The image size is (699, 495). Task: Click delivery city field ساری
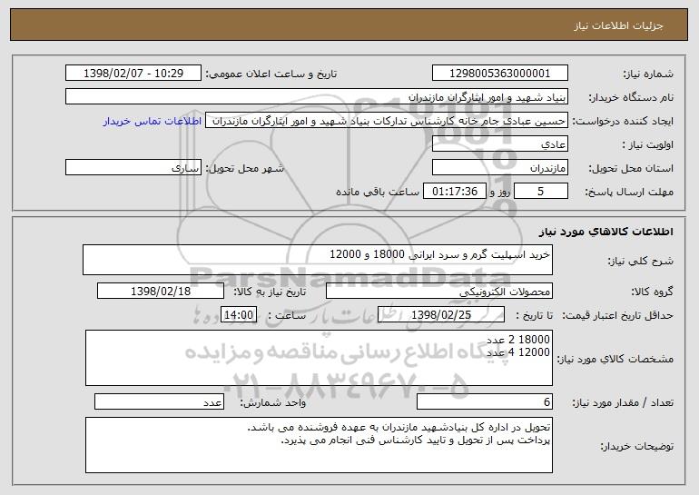click(133, 168)
